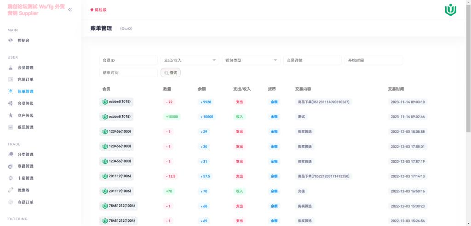471x226 pixels.
Task: Click member tag of 2022-12-03 15:26:54 row
Action: pos(118,220)
